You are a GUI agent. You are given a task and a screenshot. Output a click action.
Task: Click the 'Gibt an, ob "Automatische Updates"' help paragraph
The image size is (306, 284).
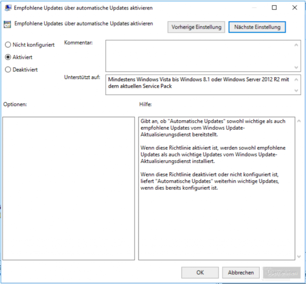[x=213, y=128]
